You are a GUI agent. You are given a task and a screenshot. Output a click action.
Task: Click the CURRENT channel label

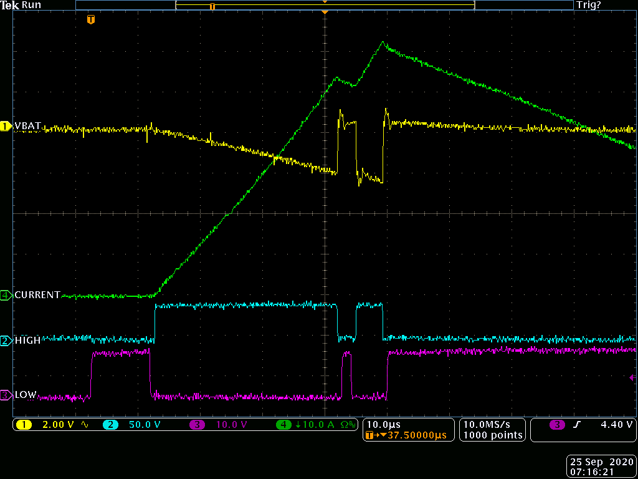pos(37,295)
